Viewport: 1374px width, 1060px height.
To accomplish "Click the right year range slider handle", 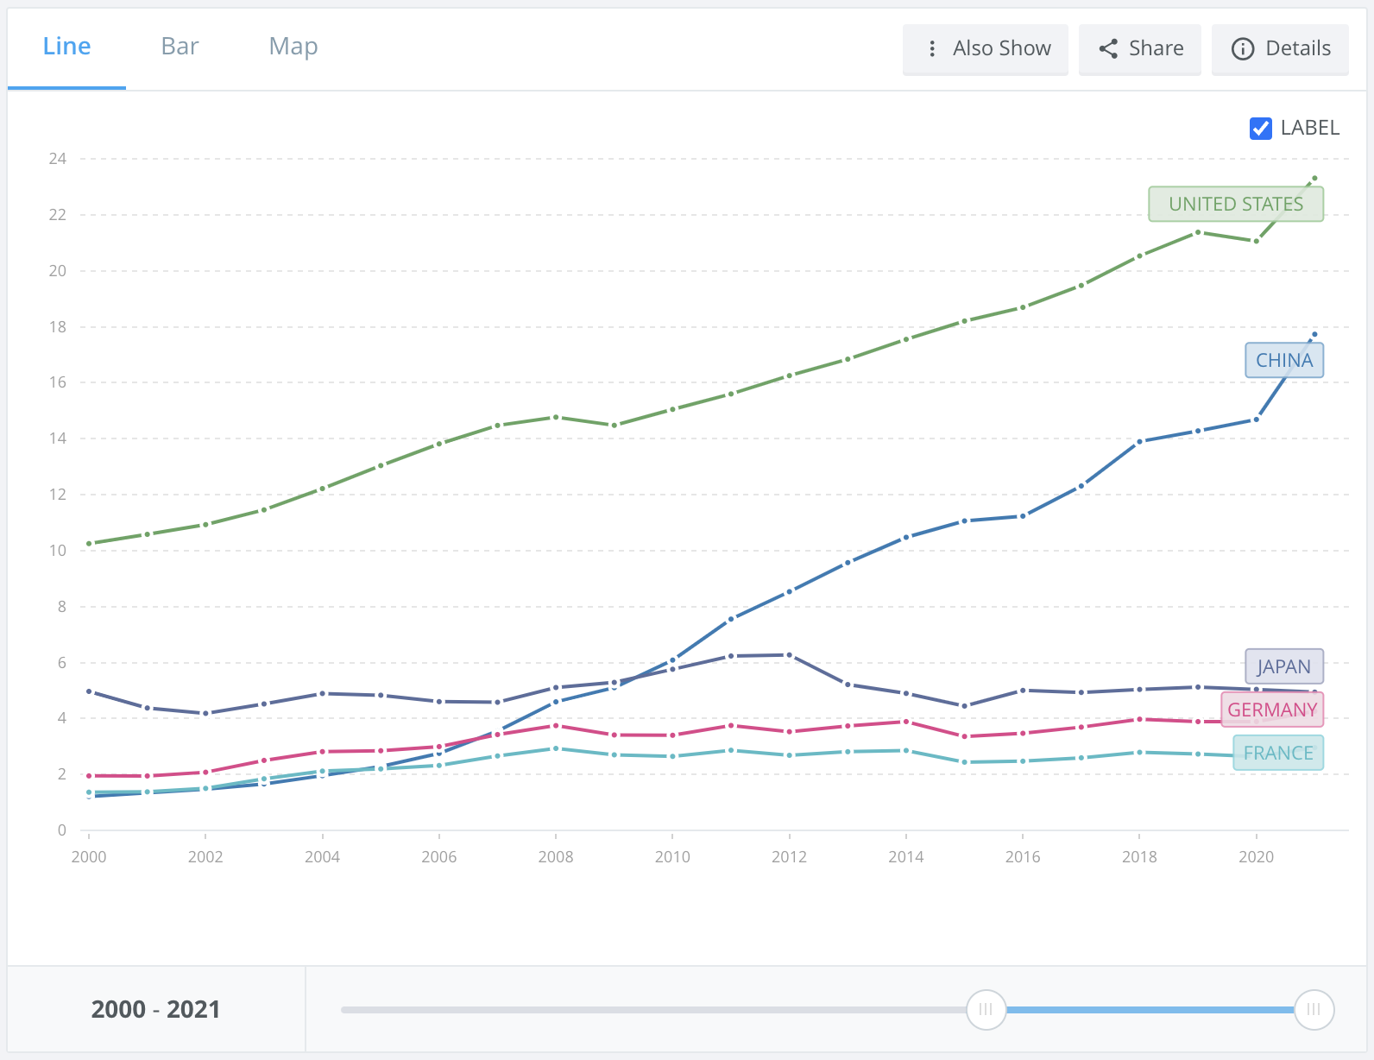I will point(1314,1010).
